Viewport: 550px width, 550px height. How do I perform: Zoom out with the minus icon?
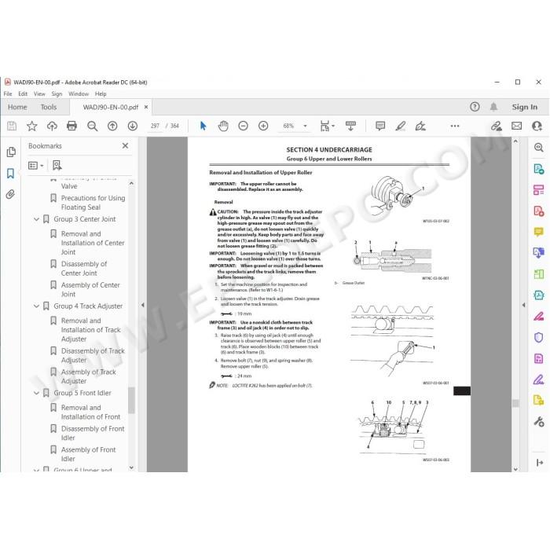[243, 126]
